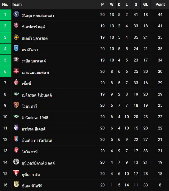
Task: Click the ซีเอฟอาร์ คลูจ์ team logo
Action: pos(16,25)
